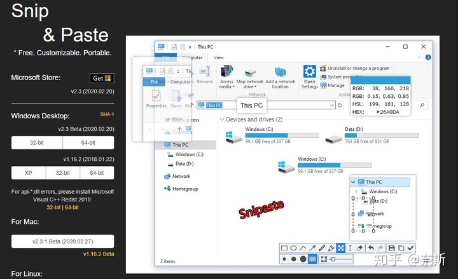Click Uninstall or change a program
Image resolution: width=458 pixels, height=279 pixels.
[355, 68]
